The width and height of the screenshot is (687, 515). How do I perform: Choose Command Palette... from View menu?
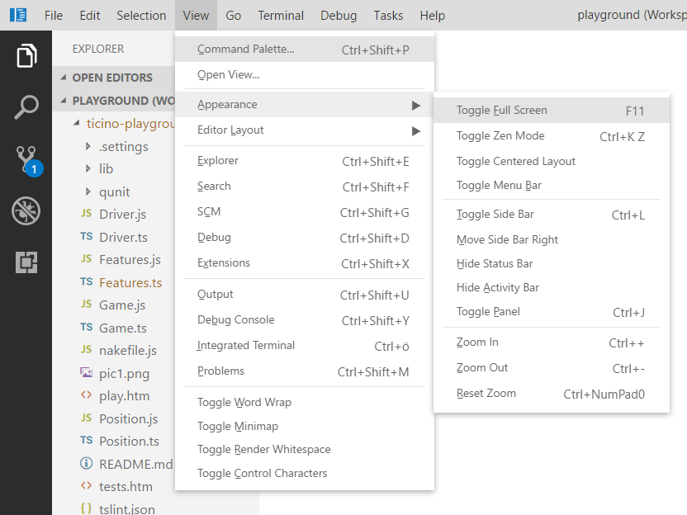pos(305,49)
